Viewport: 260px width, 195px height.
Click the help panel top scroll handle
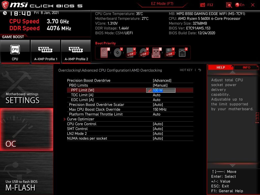click(233, 72)
